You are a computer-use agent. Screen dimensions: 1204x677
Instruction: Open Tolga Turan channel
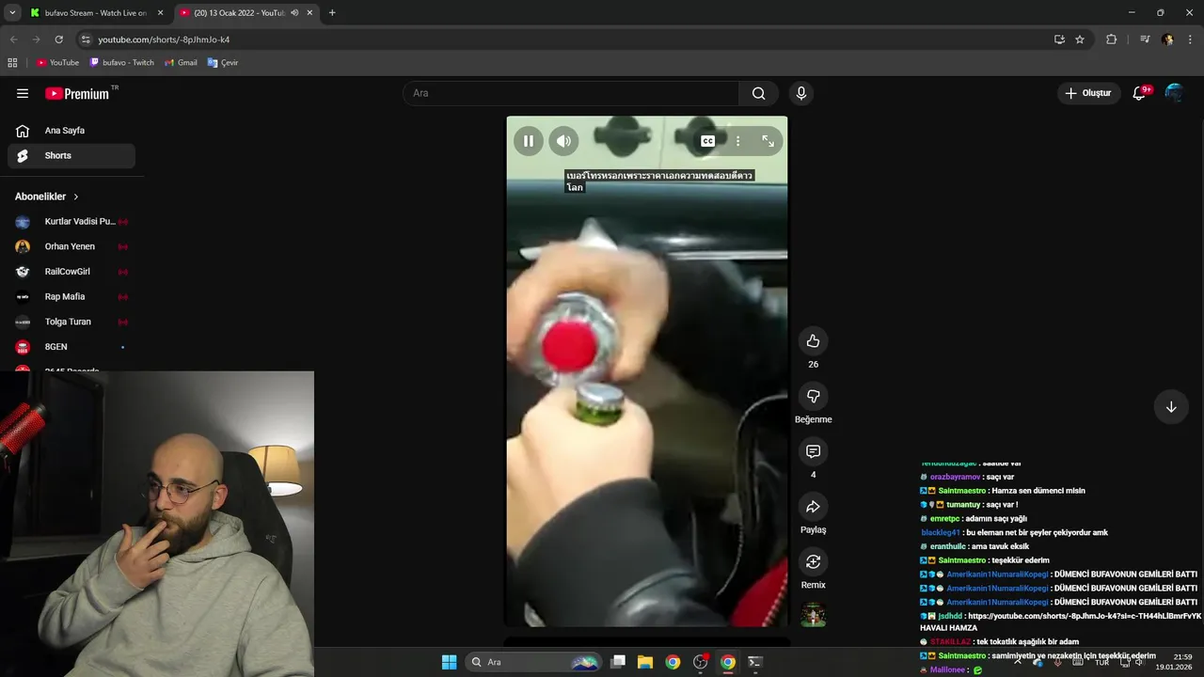pyautogui.click(x=71, y=322)
